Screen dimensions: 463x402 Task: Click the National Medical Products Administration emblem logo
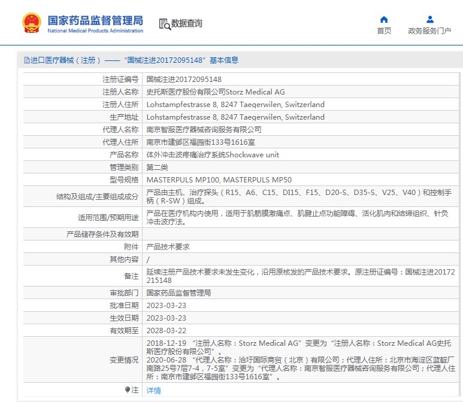coord(32,23)
